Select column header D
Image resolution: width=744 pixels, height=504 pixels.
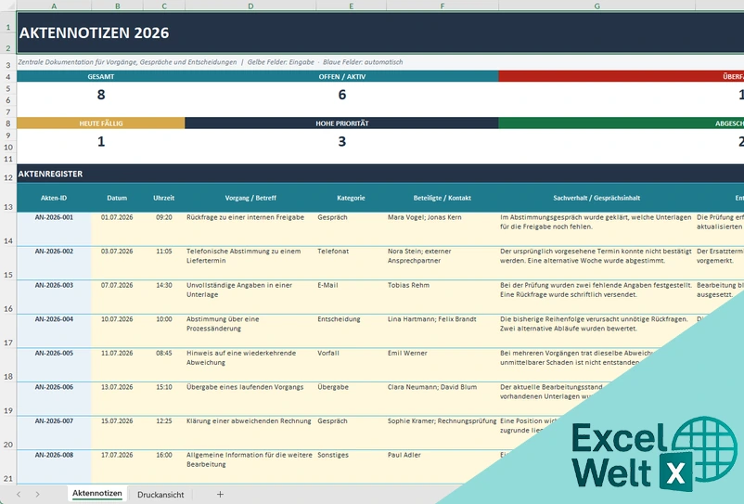(250, 6)
